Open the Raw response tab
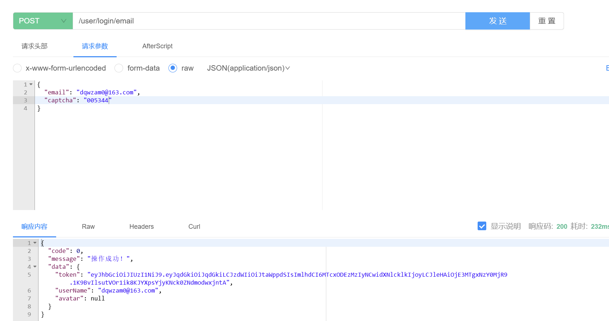Viewport: 609px width, 321px height. pyautogui.click(x=88, y=227)
